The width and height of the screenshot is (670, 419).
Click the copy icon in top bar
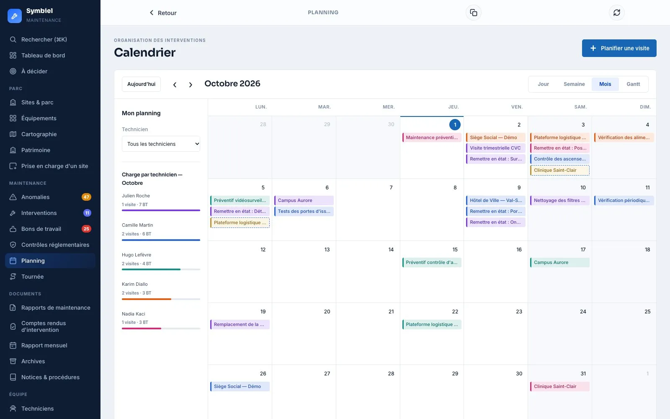[474, 13]
